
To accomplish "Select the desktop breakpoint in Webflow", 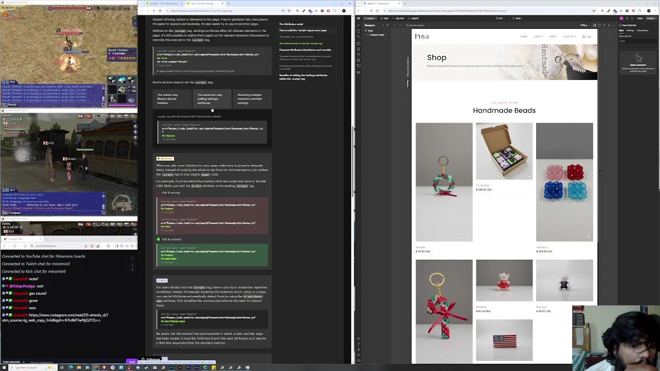I will click(x=595, y=25).
